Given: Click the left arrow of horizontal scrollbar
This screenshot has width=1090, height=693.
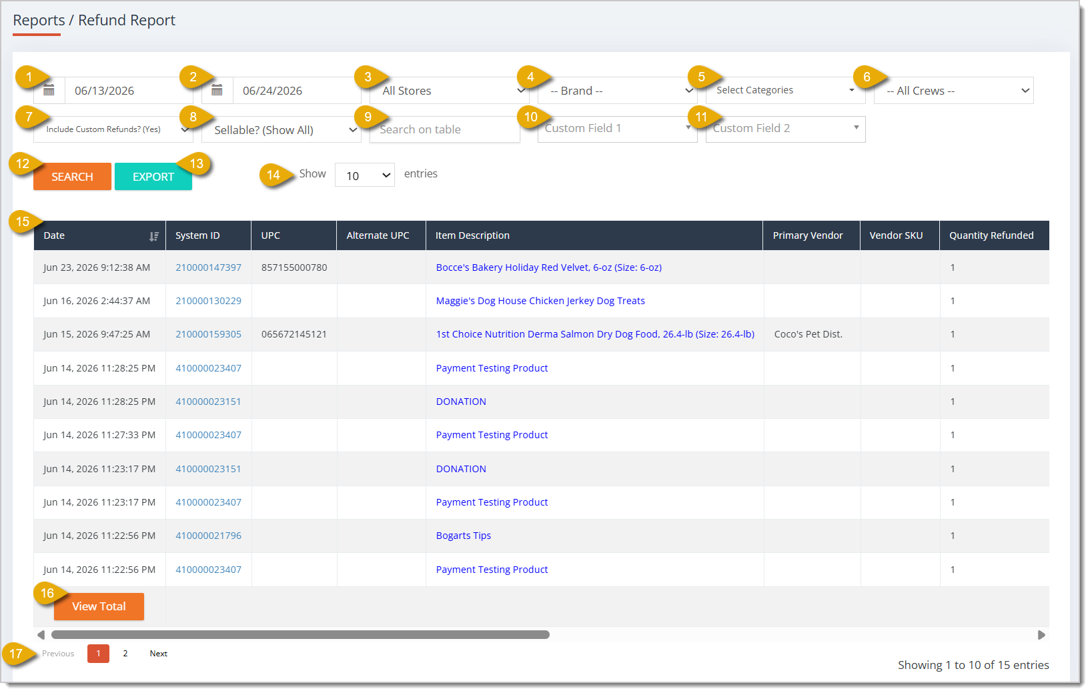Looking at the screenshot, I should (41, 635).
